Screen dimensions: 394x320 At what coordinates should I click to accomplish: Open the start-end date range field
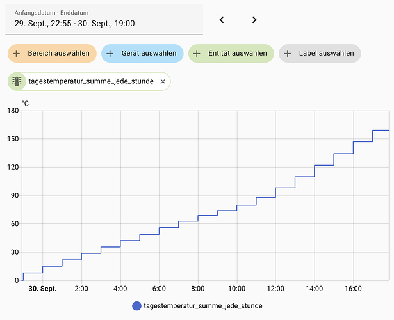pyautogui.click(x=104, y=19)
